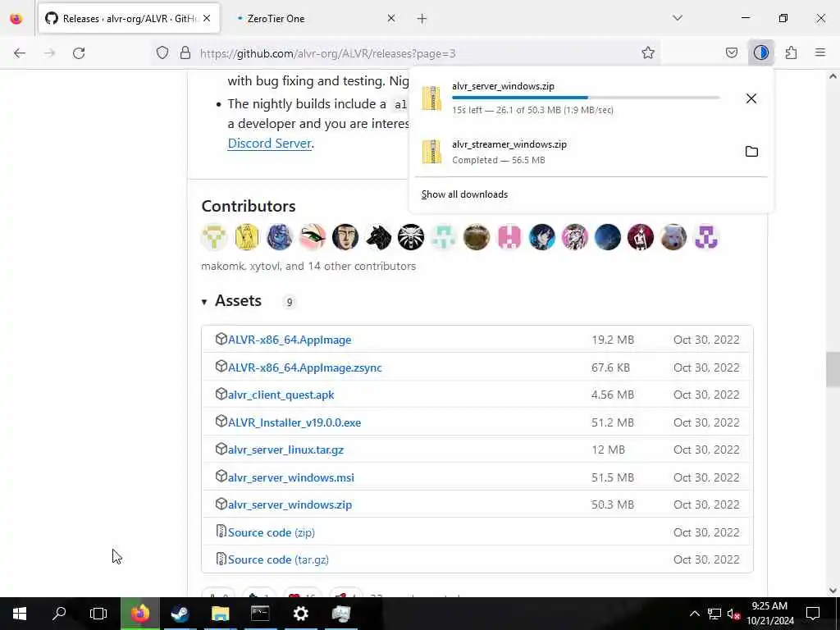Viewport: 840px width, 630px height.
Task: Open the last purple contributor avatar
Action: click(706, 237)
